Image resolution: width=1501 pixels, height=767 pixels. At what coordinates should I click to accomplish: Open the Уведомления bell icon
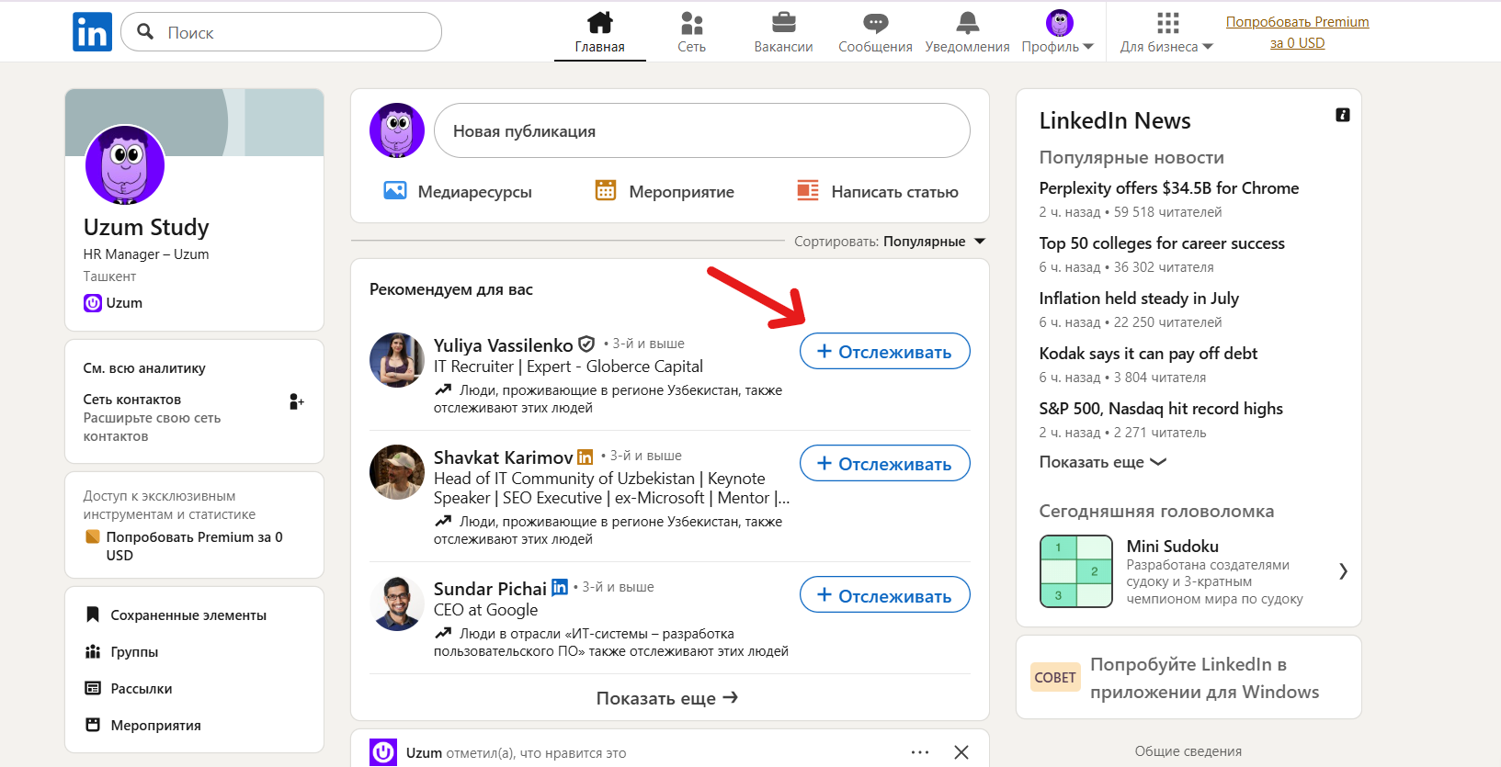tap(967, 23)
